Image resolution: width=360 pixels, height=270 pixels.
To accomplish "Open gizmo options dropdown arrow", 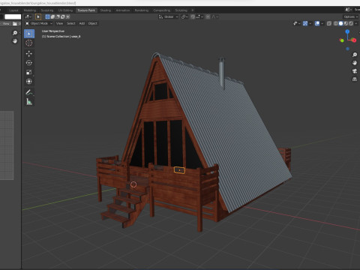I will tap(310, 23).
